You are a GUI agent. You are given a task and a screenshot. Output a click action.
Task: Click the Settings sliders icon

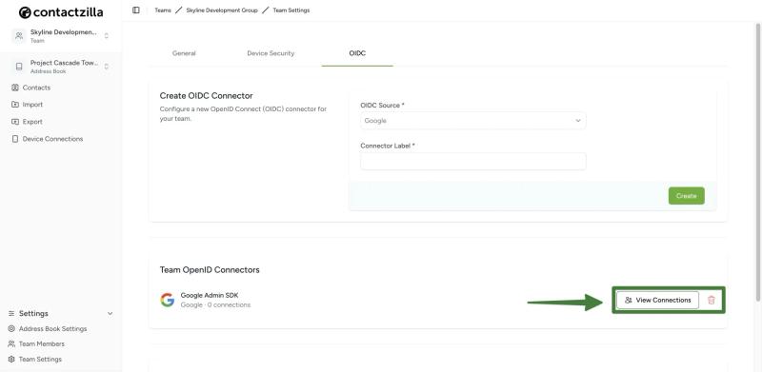pos(11,314)
